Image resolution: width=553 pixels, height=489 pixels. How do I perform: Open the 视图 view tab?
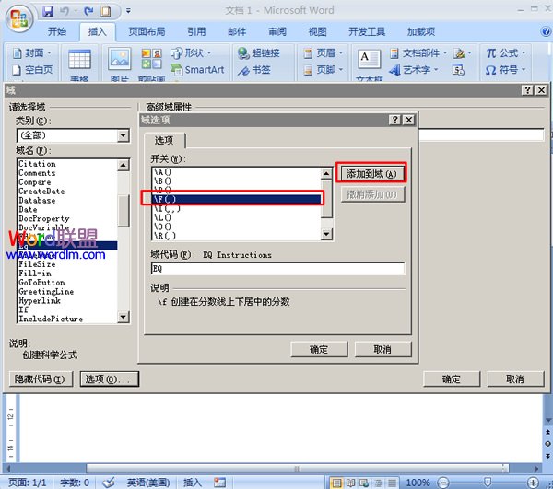[317, 31]
